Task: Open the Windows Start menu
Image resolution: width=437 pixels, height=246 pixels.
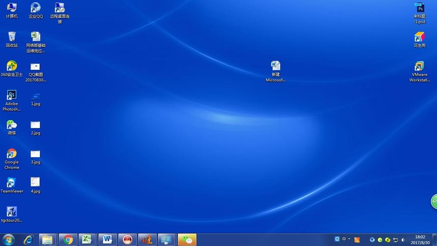Action: point(8,240)
